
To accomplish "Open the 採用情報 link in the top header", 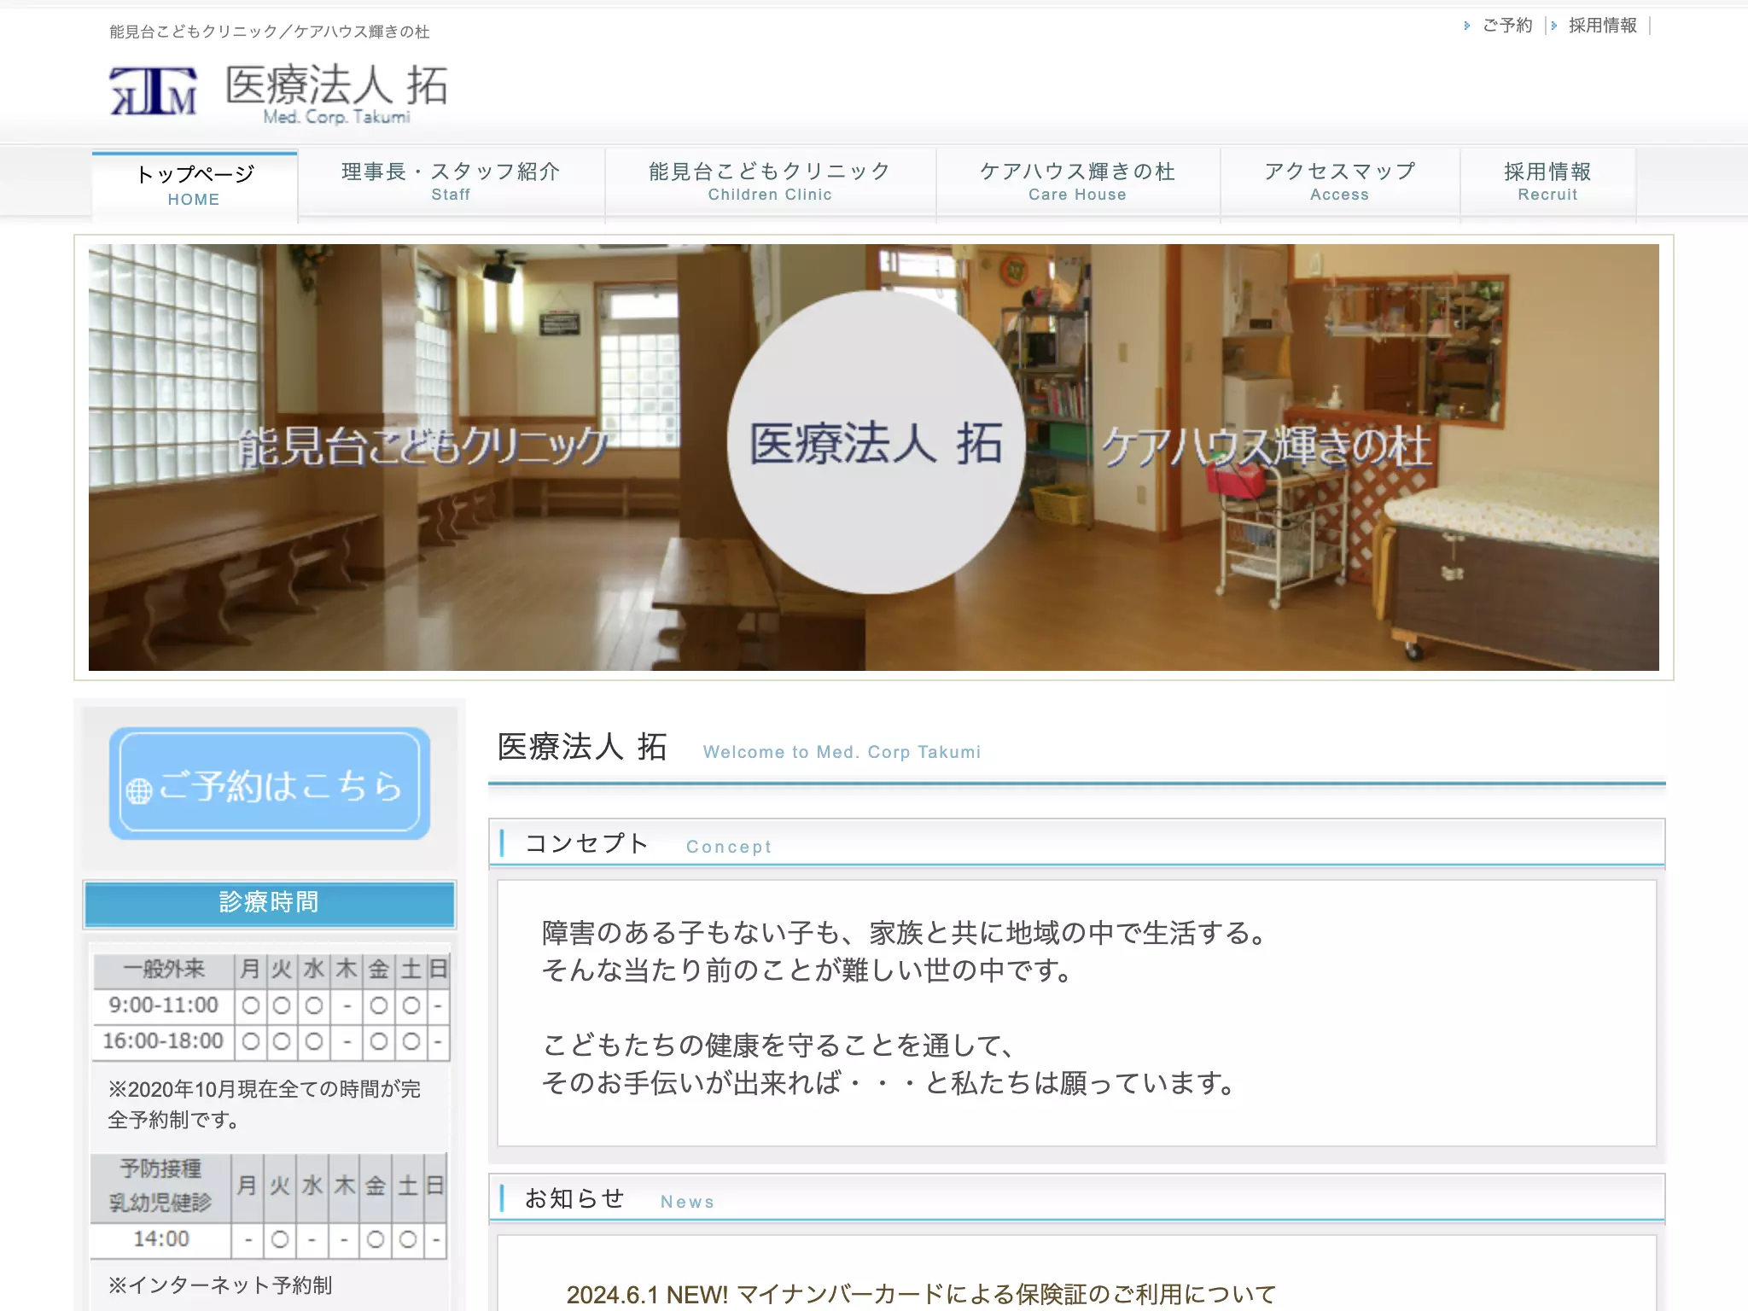I will click(x=1603, y=26).
